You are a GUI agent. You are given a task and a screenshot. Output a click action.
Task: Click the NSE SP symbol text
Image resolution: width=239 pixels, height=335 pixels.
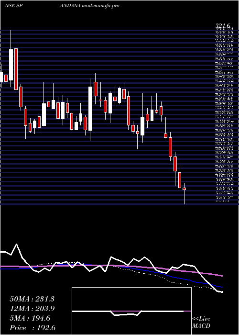tap(14, 6)
